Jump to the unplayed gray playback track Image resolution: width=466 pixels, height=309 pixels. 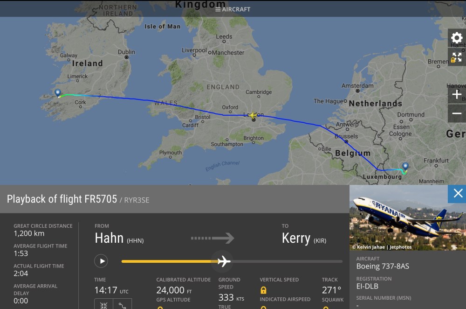tap(289, 261)
